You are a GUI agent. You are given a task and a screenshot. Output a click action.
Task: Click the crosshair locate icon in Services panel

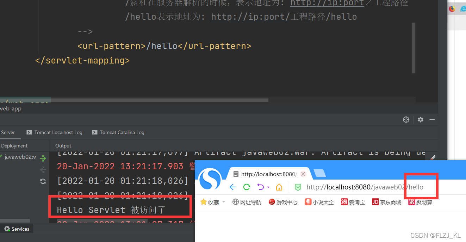(x=406, y=120)
